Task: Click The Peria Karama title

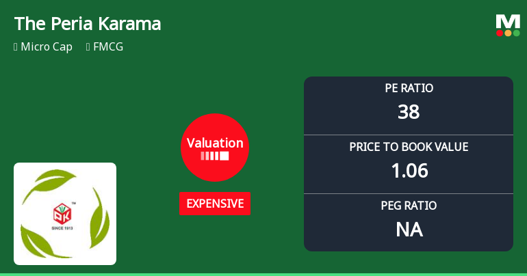Action: point(88,24)
